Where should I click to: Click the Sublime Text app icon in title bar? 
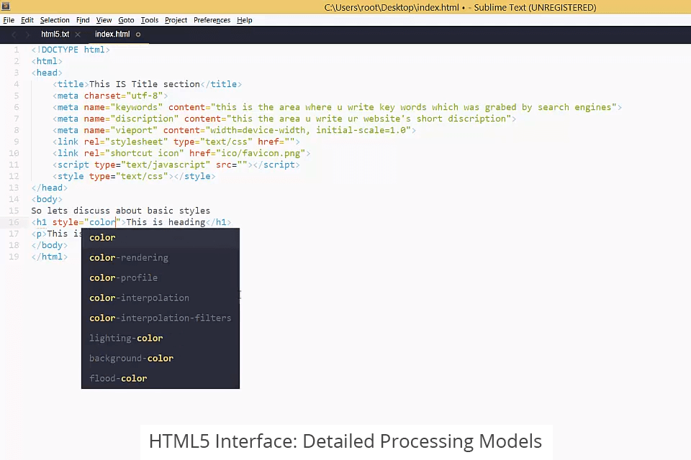pos(6,6)
